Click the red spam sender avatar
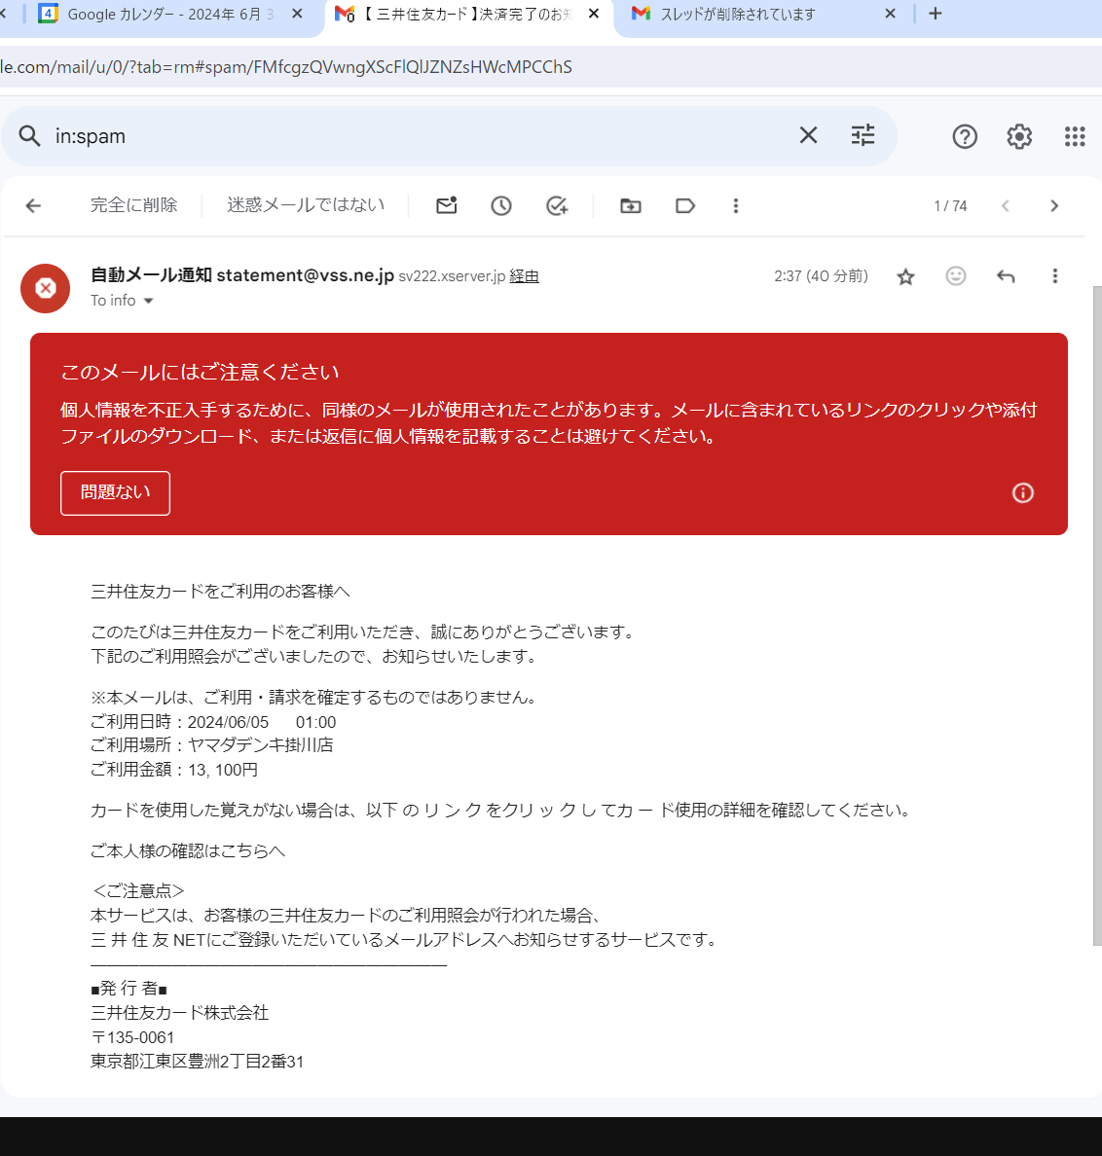The width and height of the screenshot is (1102, 1156). pos(45,288)
